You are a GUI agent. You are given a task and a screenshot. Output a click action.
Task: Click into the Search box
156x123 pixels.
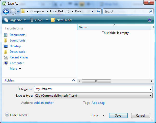[126, 11]
